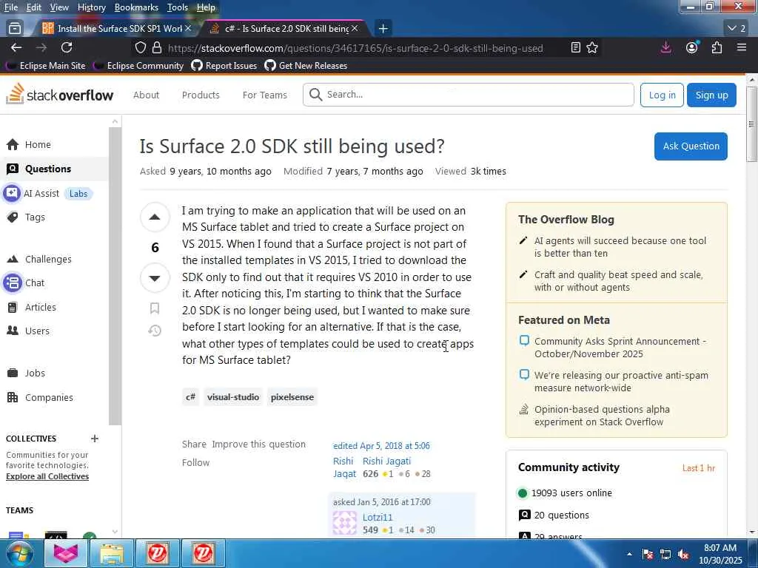This screenshot has width=758, height=568.
Task: Show the post activity history icon
Action: pyautogui.click(x=155, y=331)
